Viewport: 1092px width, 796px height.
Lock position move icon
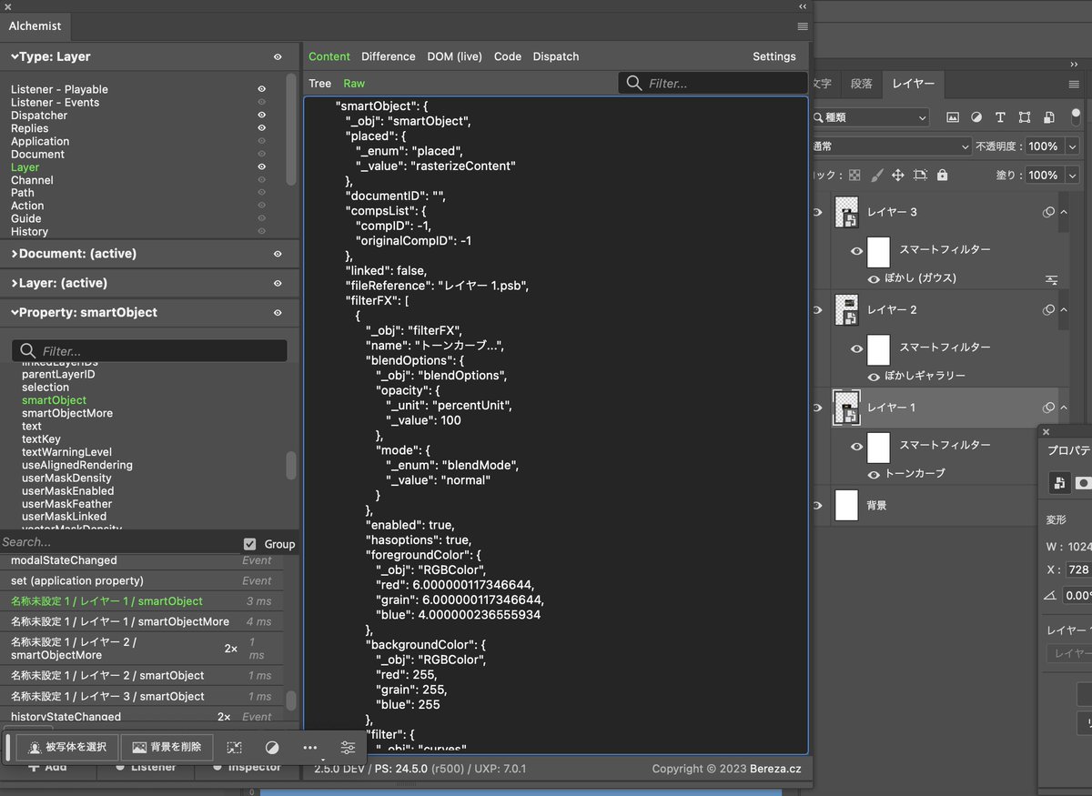tap(898, 175)
